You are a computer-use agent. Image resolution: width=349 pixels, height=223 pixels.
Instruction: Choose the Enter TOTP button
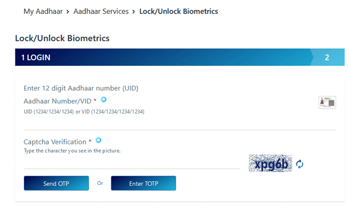(143, 183)
